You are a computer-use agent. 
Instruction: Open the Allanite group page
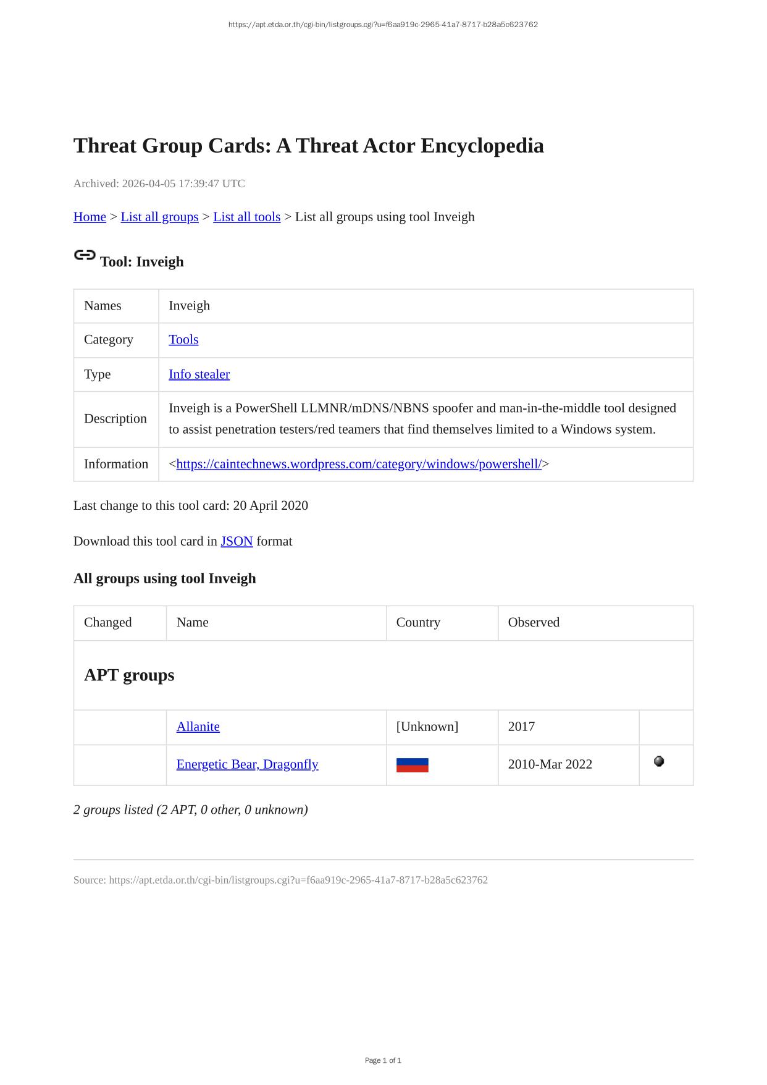tap(198, 727)
